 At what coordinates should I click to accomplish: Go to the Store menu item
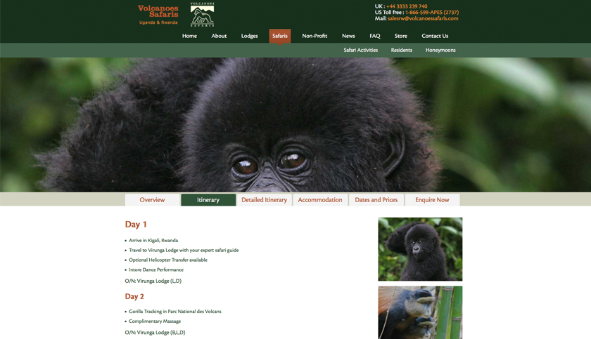400,36
